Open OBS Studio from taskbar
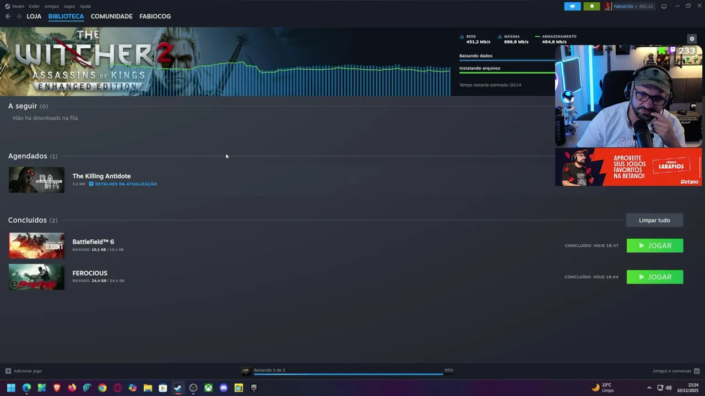The height and width of the screenshot is (396, 705). (x=193, y=388)
